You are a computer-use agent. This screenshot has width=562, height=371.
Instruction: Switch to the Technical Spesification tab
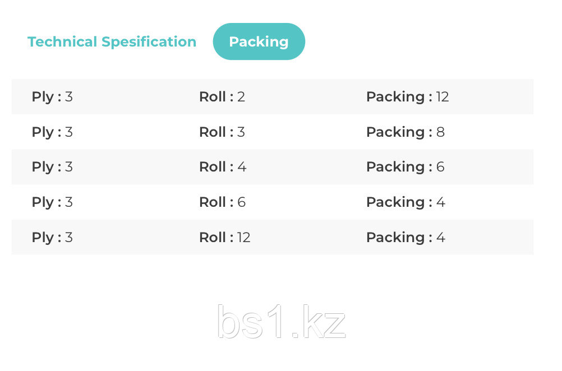tap(112, 42)
